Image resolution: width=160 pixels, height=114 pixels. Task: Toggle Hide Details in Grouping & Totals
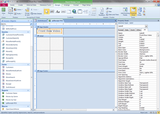tap(36, 13)
